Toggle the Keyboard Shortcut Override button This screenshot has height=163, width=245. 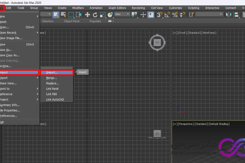[151, 15]
